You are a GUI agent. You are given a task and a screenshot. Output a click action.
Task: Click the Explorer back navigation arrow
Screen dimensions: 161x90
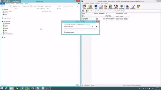click(x=2, y=6)
